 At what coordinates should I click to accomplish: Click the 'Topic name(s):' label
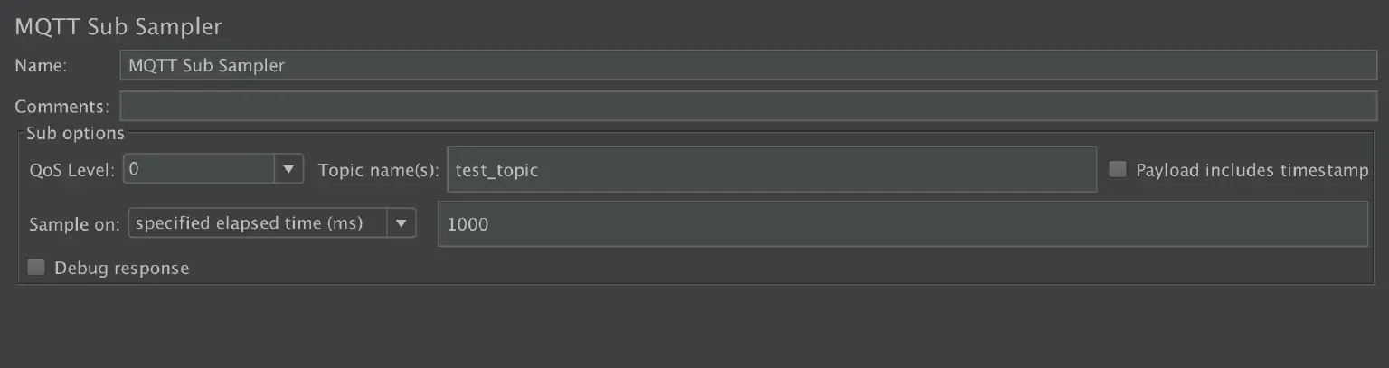(x=378, y=169)
